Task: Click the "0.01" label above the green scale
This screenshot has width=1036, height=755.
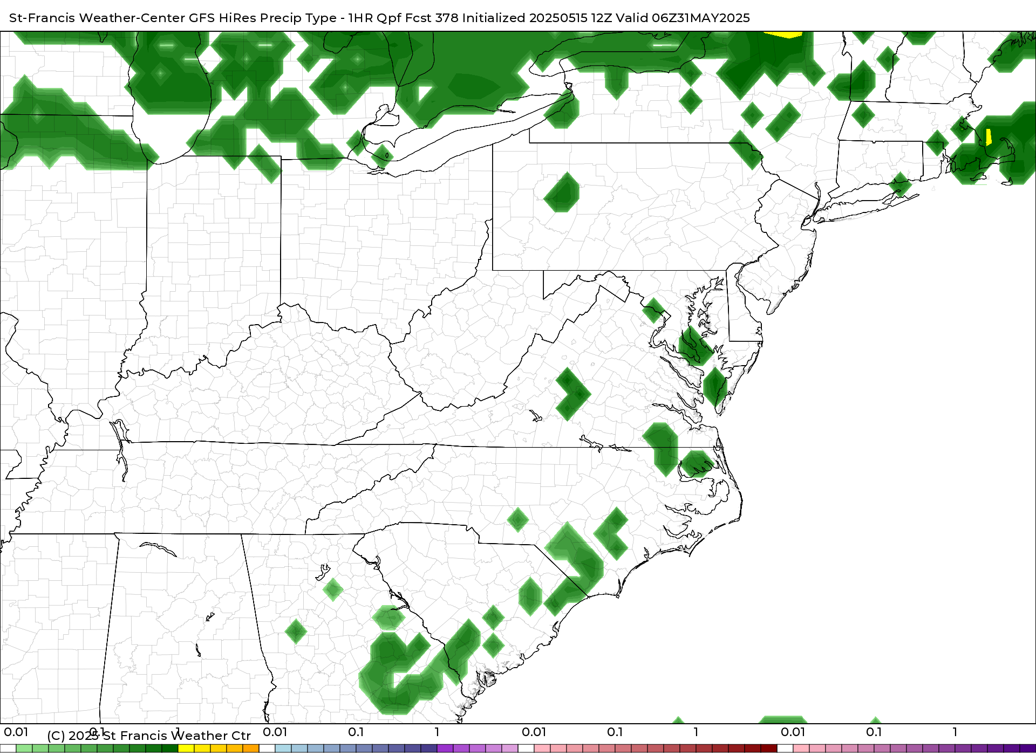Action: (16, 732)
